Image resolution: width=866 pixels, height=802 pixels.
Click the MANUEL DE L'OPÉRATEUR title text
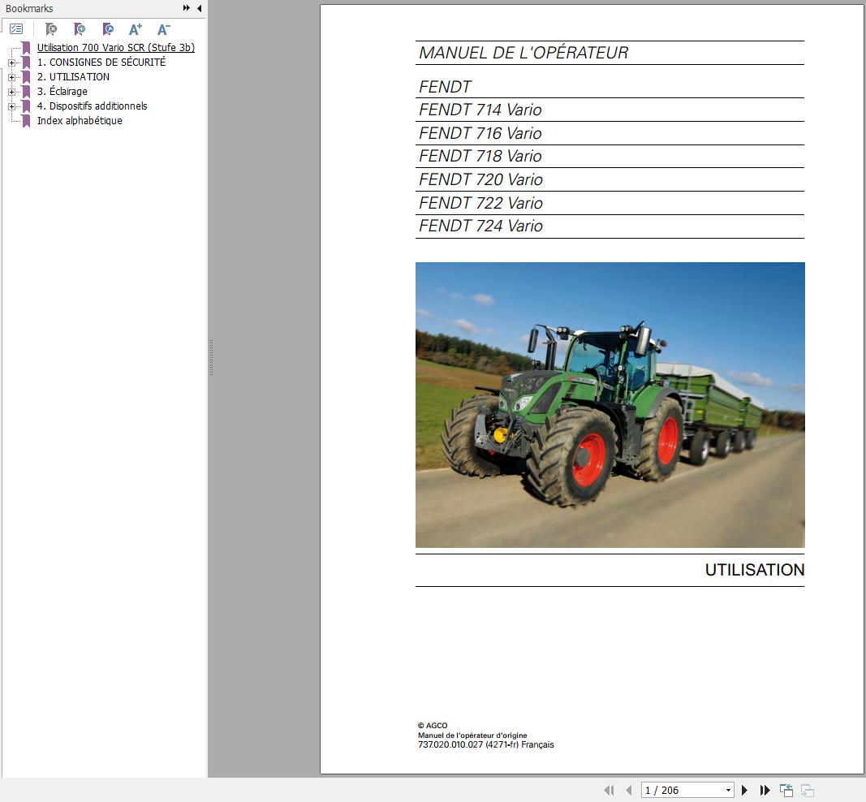pyautogui.click(x=523, y=53)
